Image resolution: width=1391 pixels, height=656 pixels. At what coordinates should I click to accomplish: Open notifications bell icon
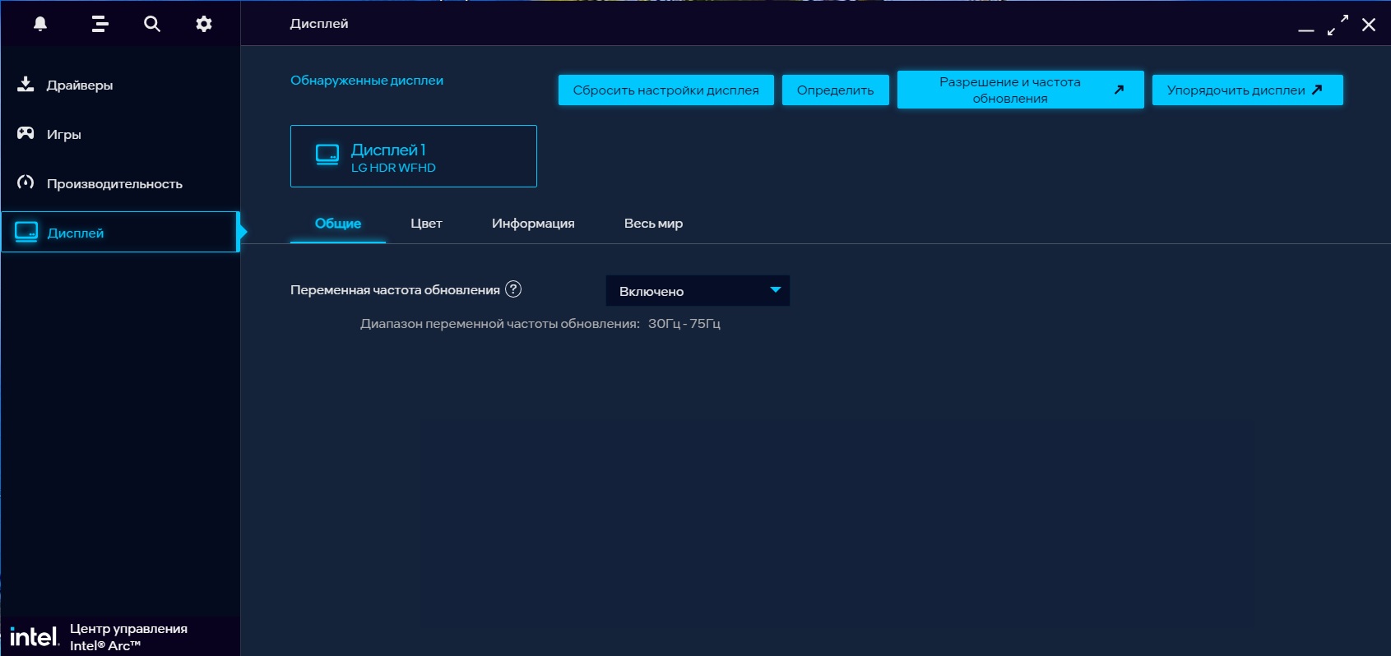pyautogui.click(x=39, y=24)
